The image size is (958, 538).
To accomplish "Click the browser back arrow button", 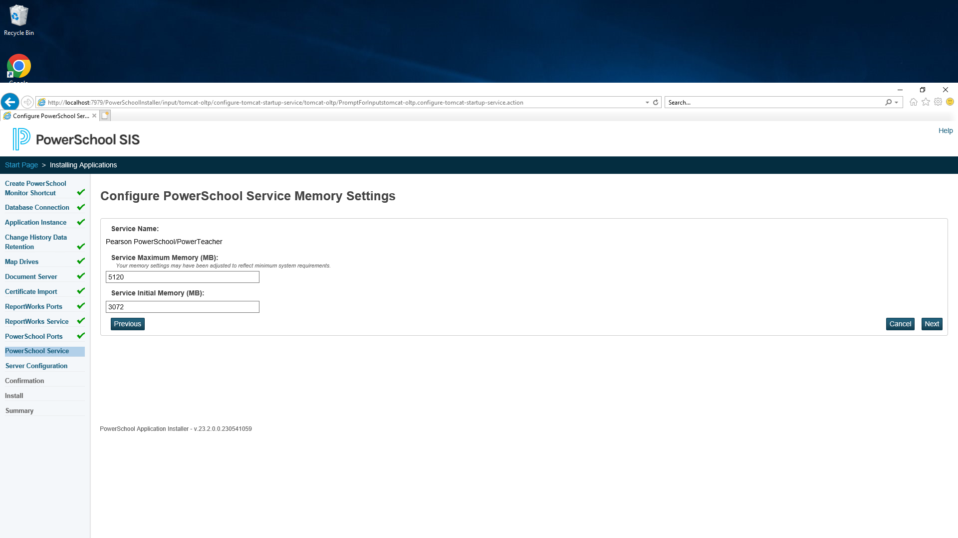I will coord(10,102).
